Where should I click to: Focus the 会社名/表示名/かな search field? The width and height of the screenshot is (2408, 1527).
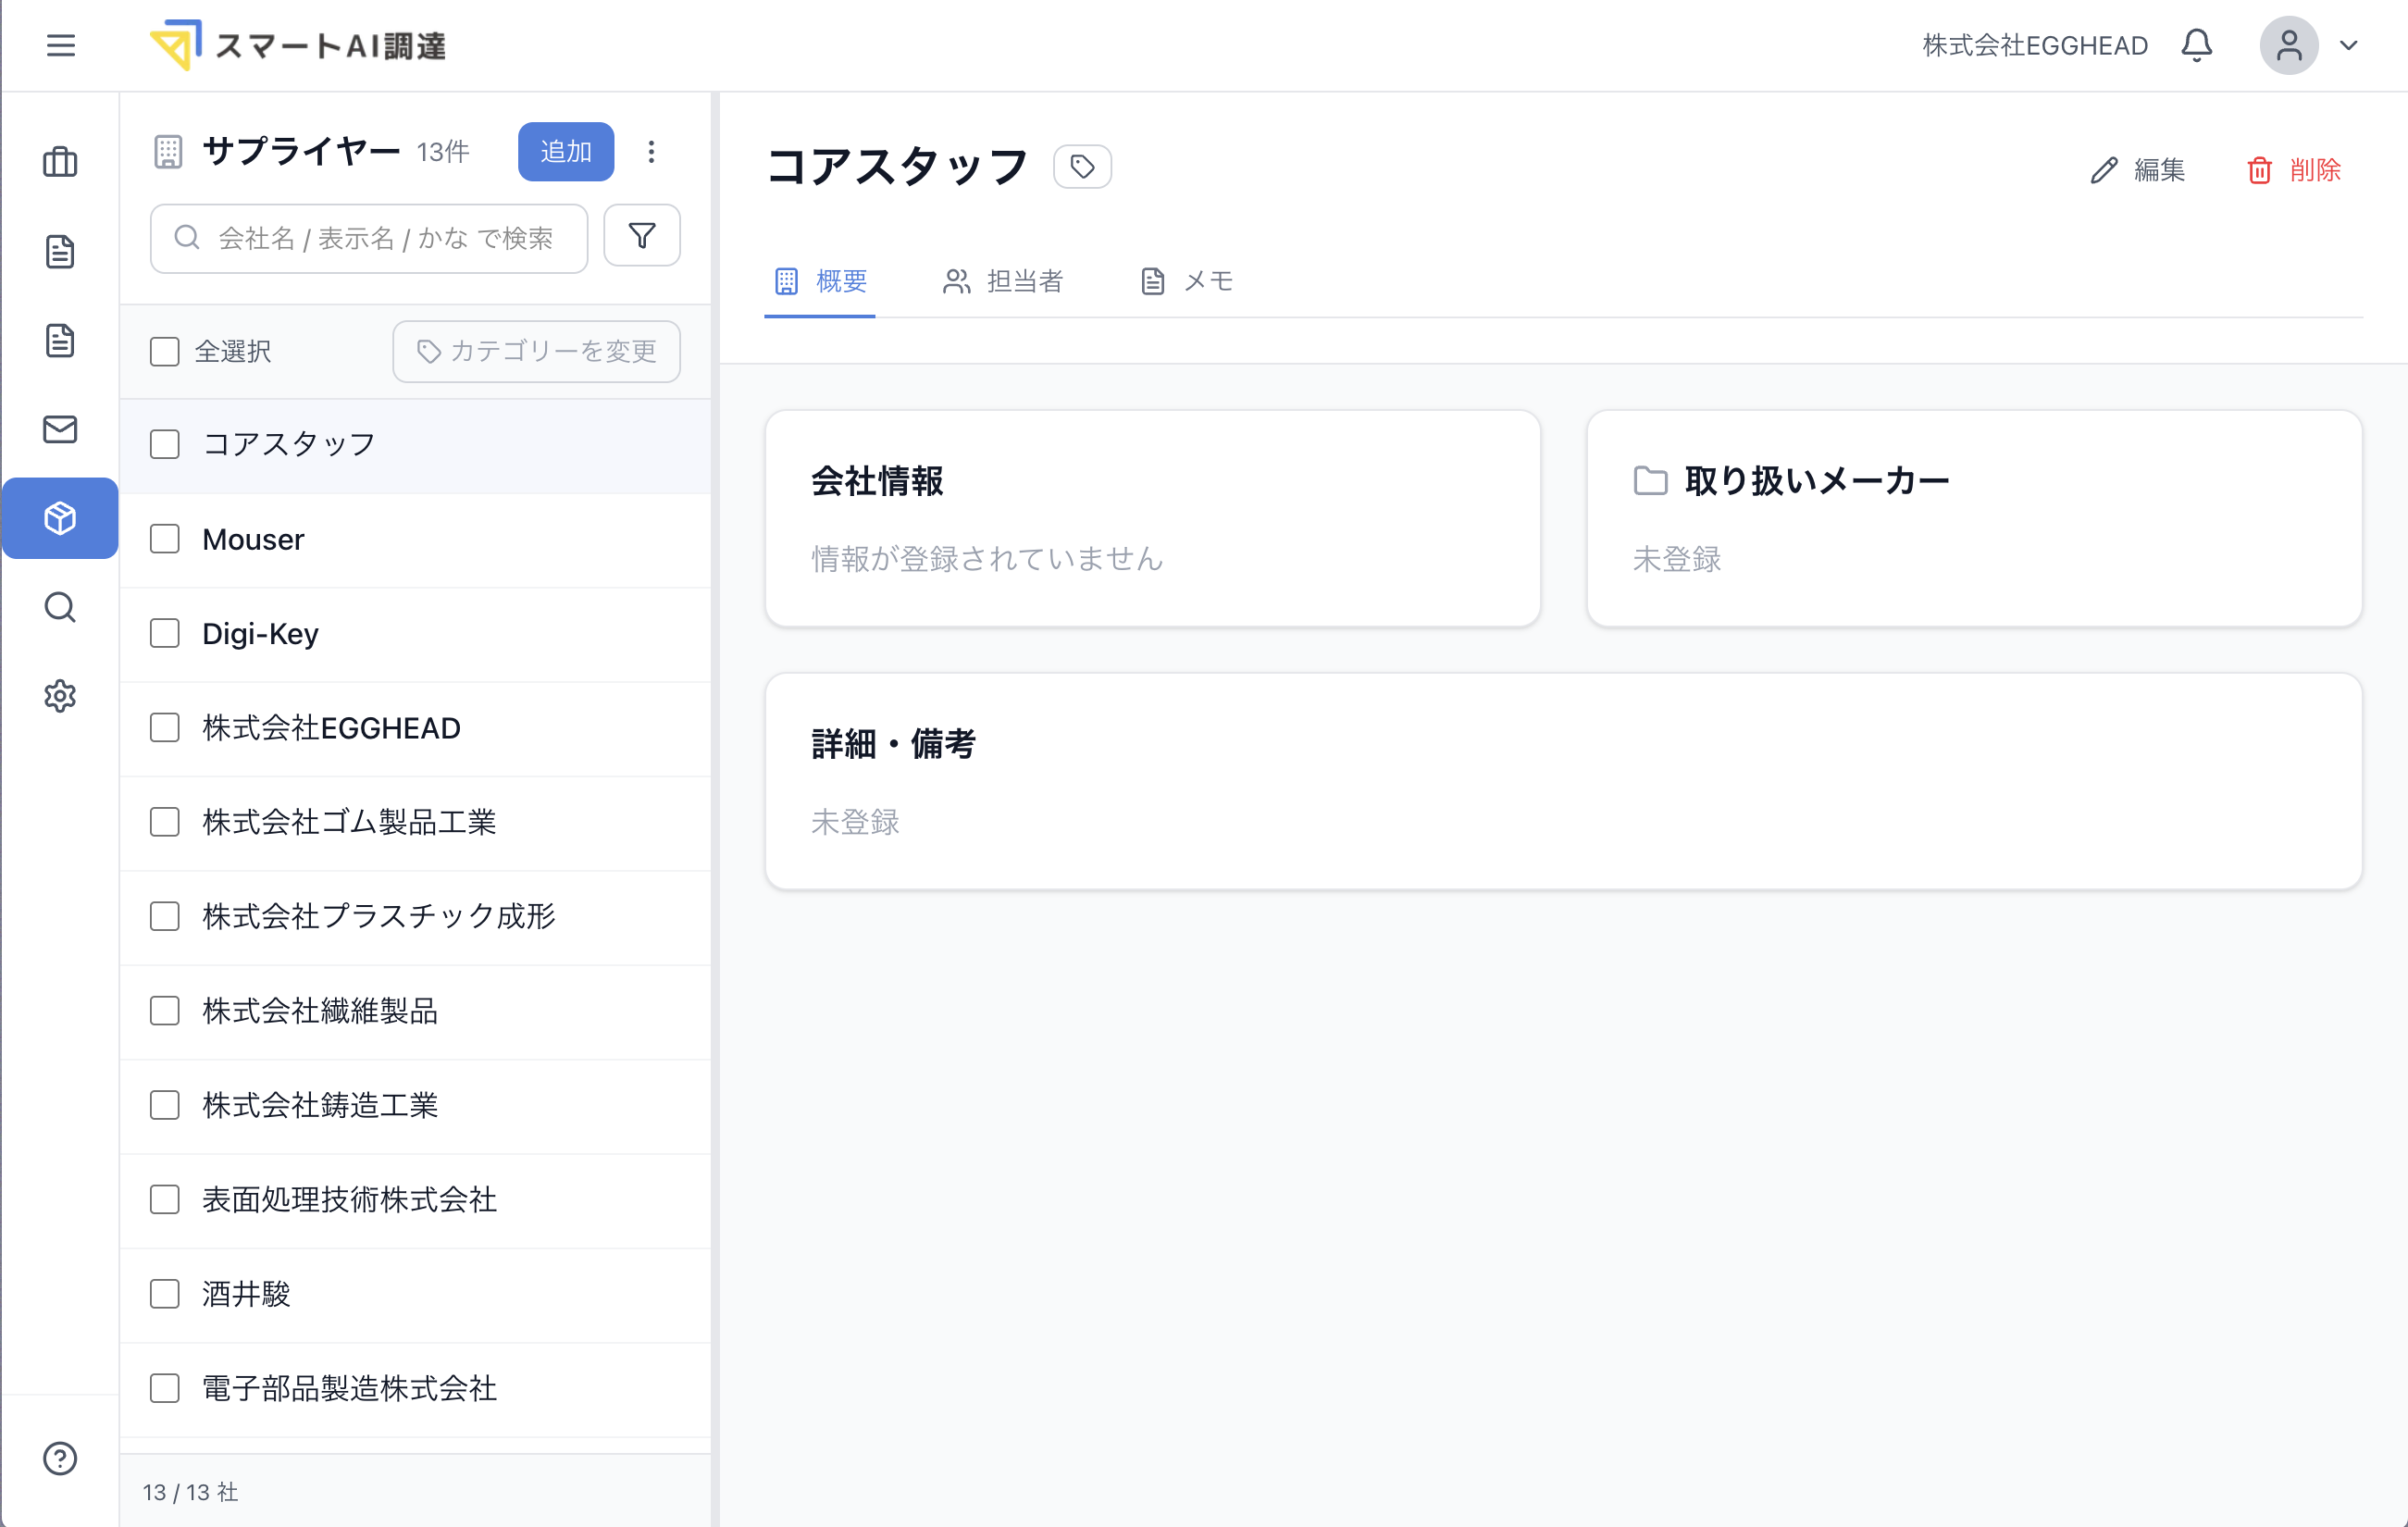pos(369,238)
